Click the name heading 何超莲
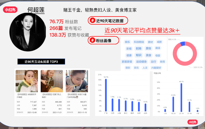205x129 pixels. click(36, 10)
